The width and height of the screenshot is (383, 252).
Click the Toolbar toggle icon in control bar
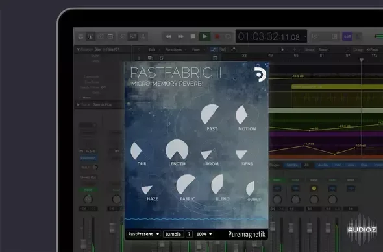[110, 36]
